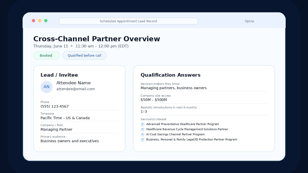This screenshot has width=308, height=173.
Task: Click the Pacific Time – US & Canada value
Action: [x=65, y=118]
